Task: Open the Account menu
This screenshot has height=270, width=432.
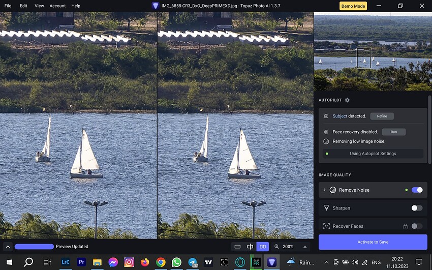Action: click(57, 6)
